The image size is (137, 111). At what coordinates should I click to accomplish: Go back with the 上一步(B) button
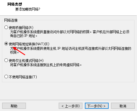[71, 106]
